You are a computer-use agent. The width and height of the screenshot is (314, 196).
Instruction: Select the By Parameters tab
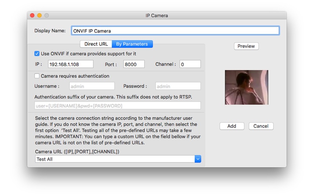(132, 44)
